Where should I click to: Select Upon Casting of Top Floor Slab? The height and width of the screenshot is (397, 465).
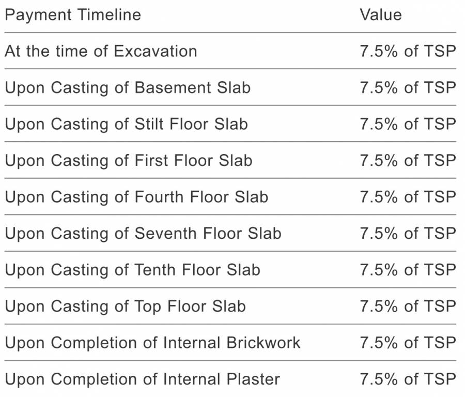[126, 307]
